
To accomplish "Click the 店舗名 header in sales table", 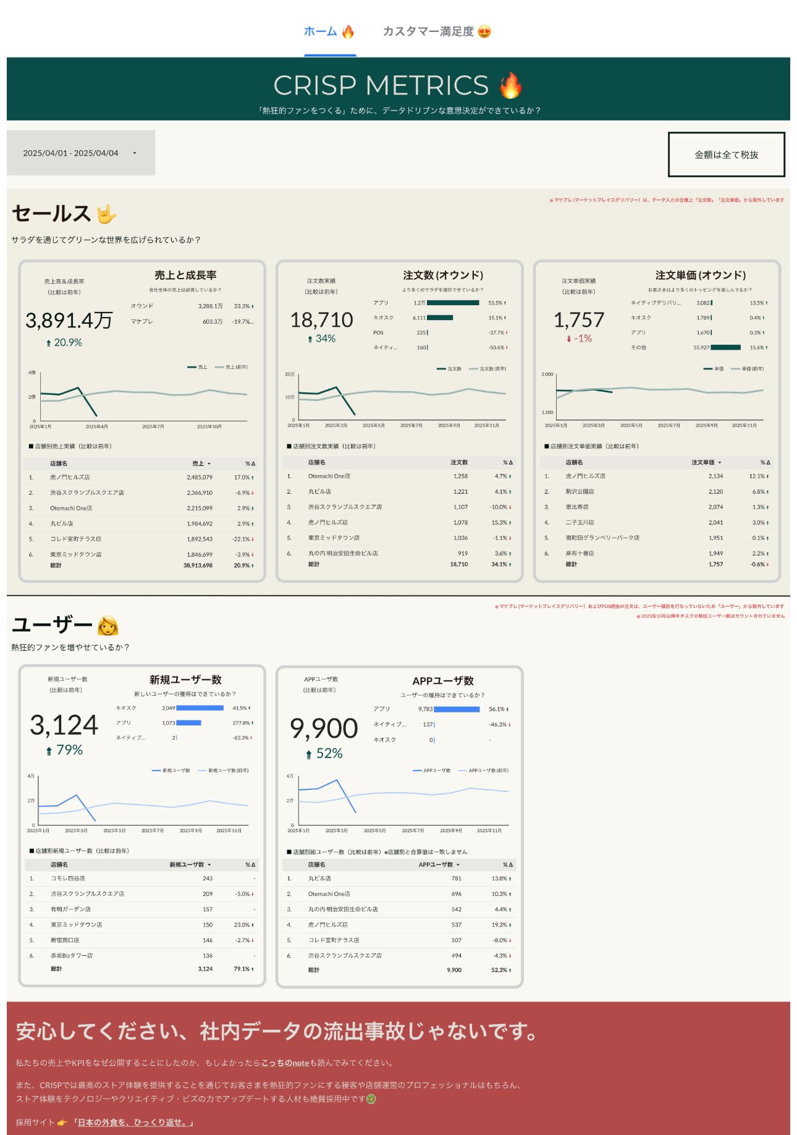I will [x=59, y=463].
